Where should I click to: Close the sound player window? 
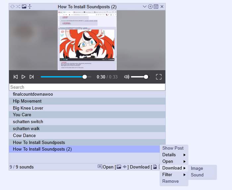[x=162, y=7]
